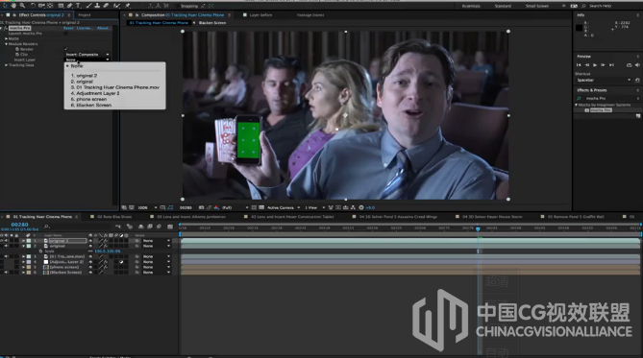
Task: Select the Brush tool
Action: tap(88, 6)
